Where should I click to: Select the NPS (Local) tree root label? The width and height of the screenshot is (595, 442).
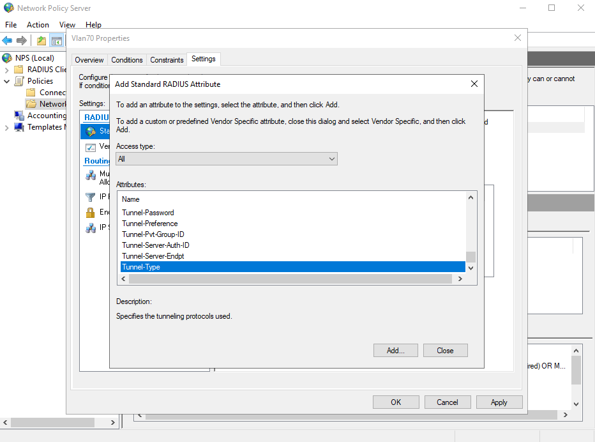coord(34,58)
